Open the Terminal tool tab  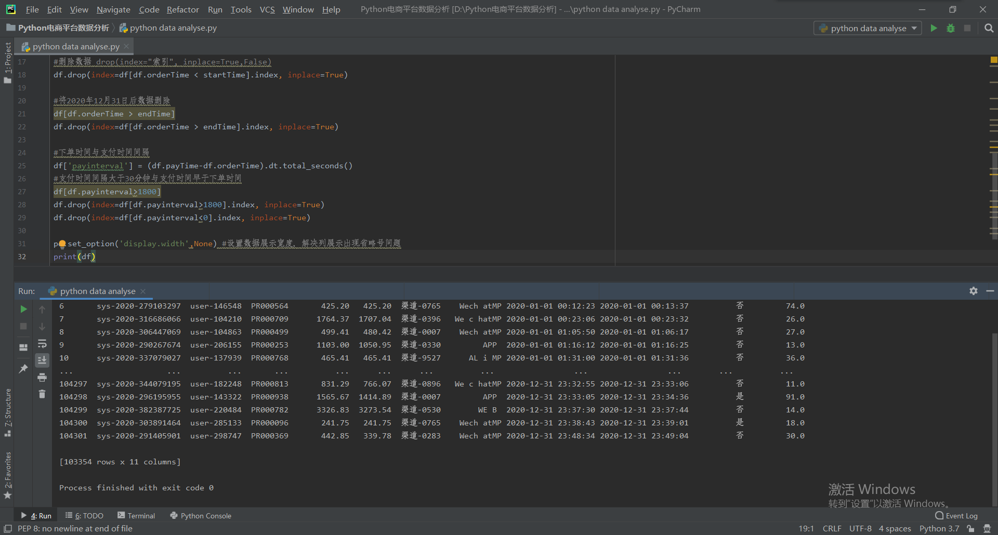tap(136, 515)
